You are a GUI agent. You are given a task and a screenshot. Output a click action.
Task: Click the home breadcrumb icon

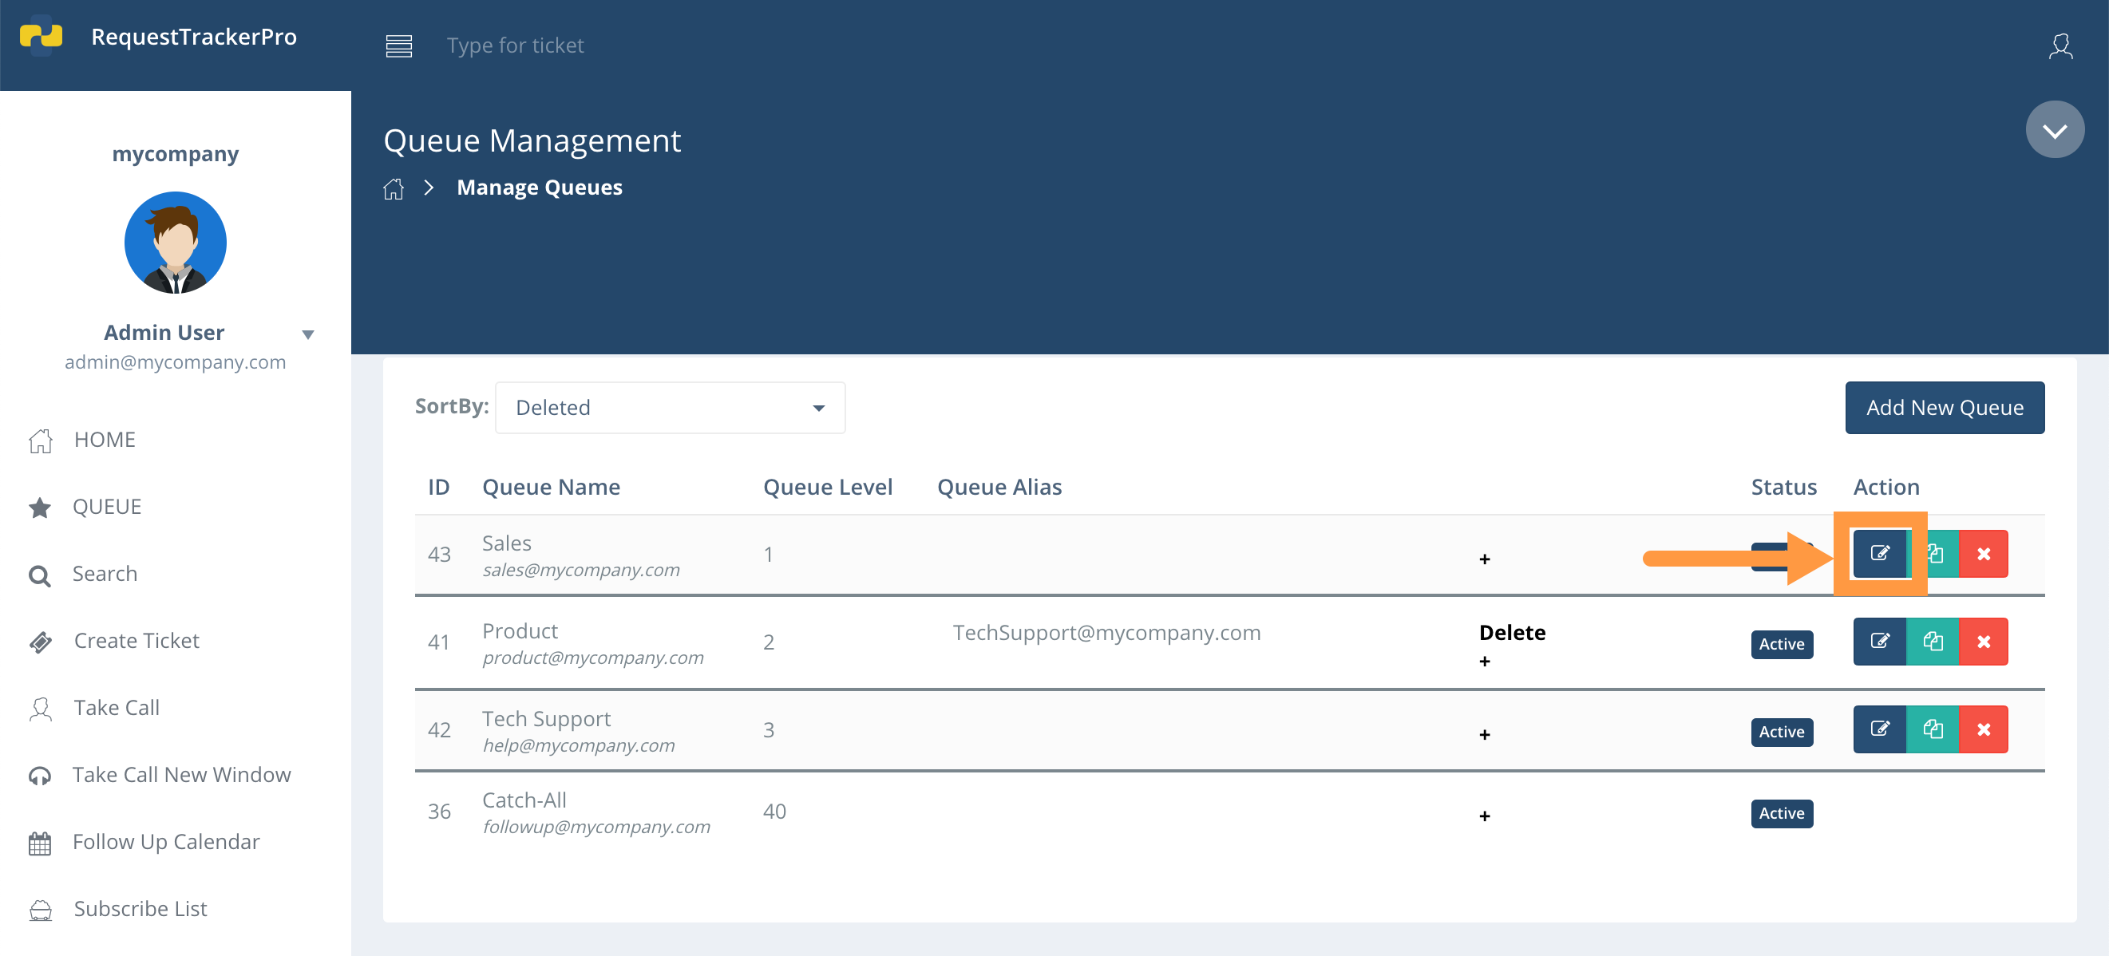click(x=394, y=188)
